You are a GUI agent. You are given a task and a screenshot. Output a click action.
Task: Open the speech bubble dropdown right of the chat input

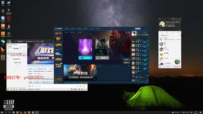pyautogui.click(x=81, y=86)
